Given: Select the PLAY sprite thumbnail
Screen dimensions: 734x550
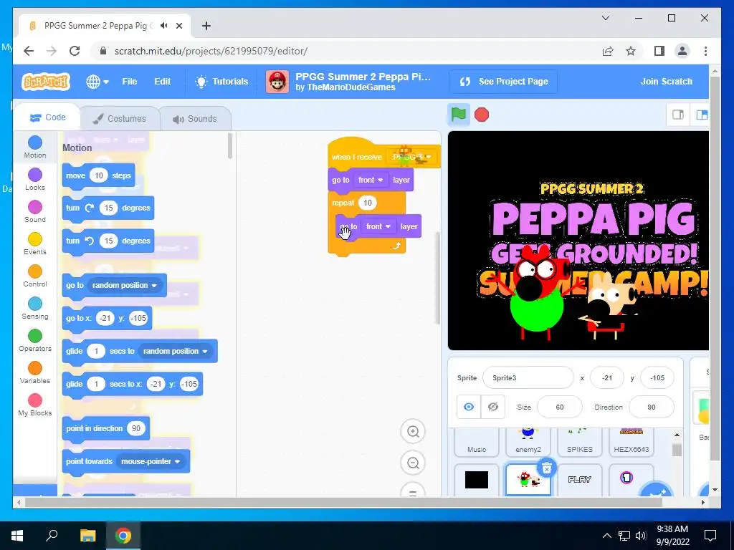Looking at the screenshot, I should [x=579, y=480].
